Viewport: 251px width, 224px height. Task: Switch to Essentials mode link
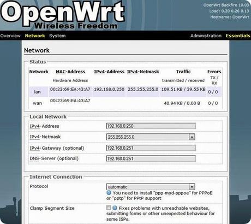click(x=238, y=36)
